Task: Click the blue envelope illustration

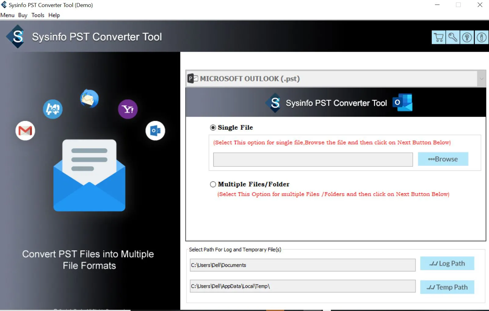Action: coord(89,175)
